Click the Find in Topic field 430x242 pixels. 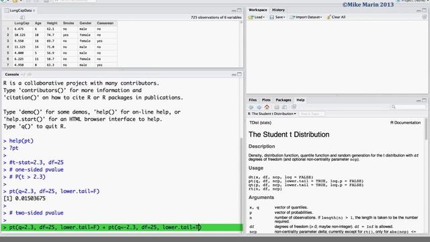312,114
